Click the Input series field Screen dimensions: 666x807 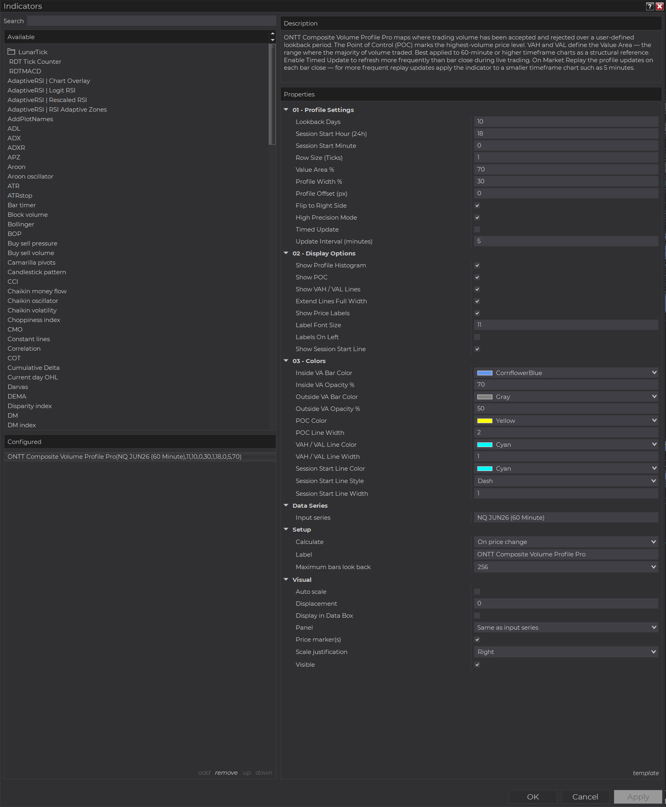(566, 518)
